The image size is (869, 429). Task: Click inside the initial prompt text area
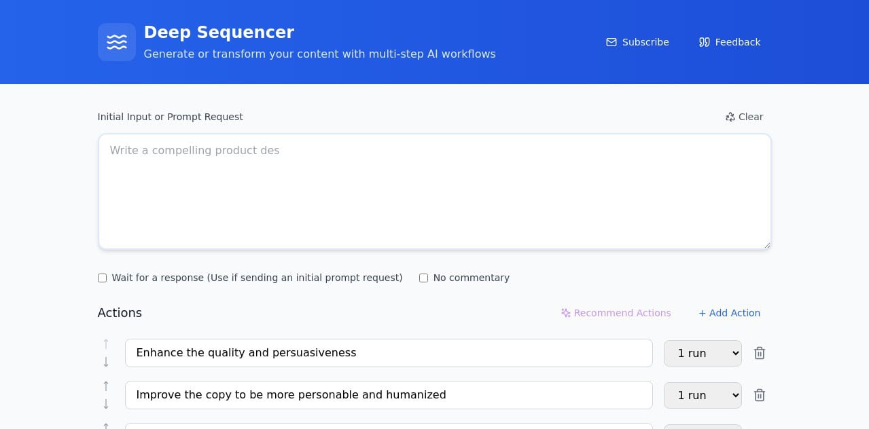434,190
